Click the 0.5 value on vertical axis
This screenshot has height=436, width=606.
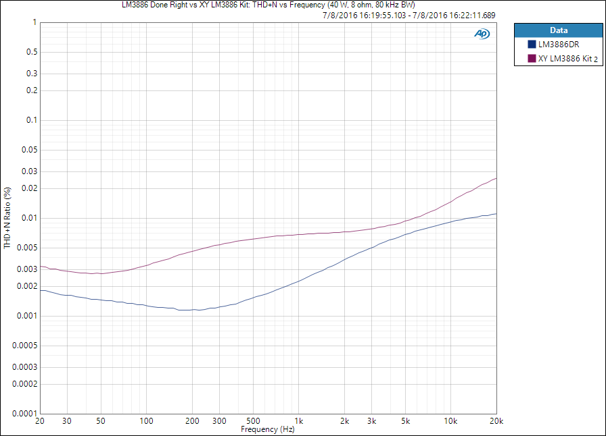(32, 52)
